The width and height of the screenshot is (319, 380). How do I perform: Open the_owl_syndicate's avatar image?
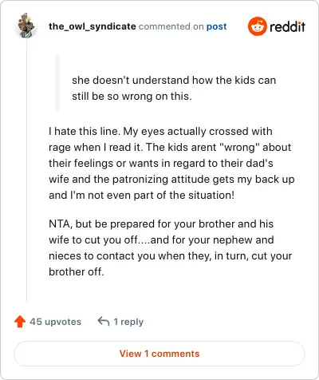pos(26,26)
